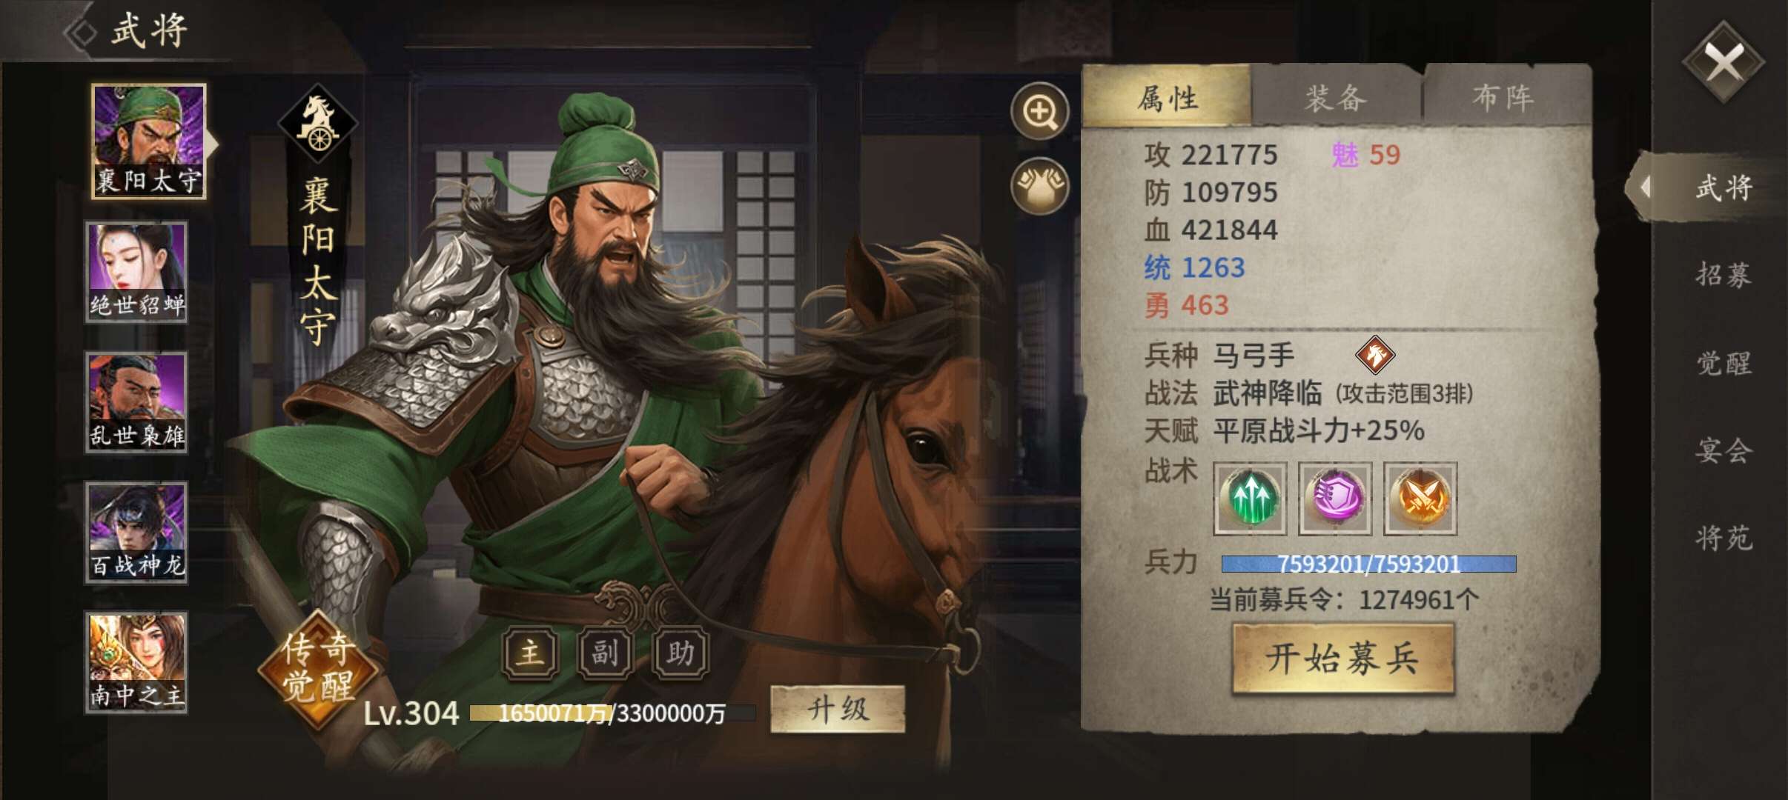The height and width of the screenshot is (800, 1788).
Task: Open the 招募 recruit side menu
Action: [x=1724, y=275]
